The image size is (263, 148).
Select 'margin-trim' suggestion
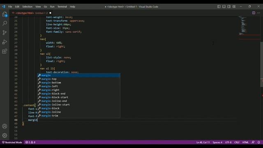coord(78,116)
